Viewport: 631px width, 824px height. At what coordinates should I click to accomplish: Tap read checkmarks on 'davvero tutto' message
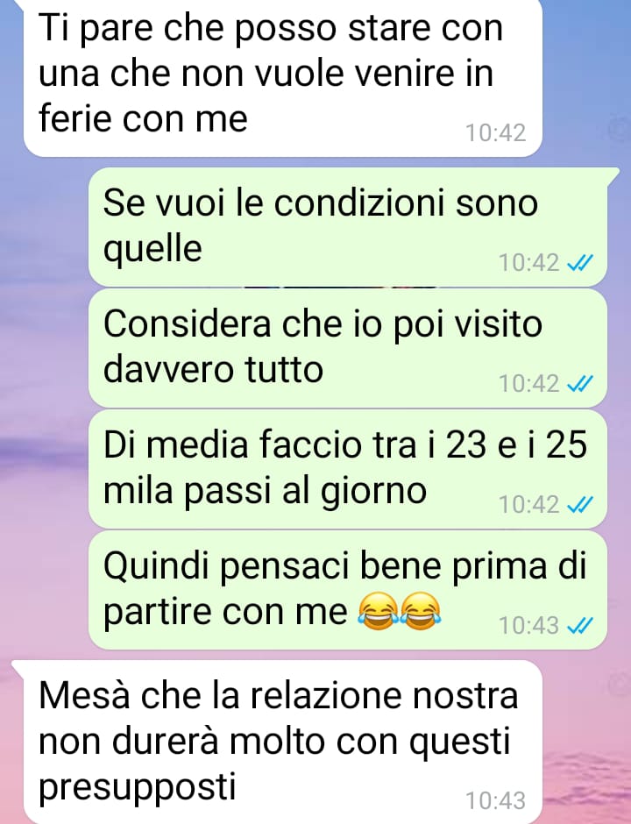coord(580,384)
